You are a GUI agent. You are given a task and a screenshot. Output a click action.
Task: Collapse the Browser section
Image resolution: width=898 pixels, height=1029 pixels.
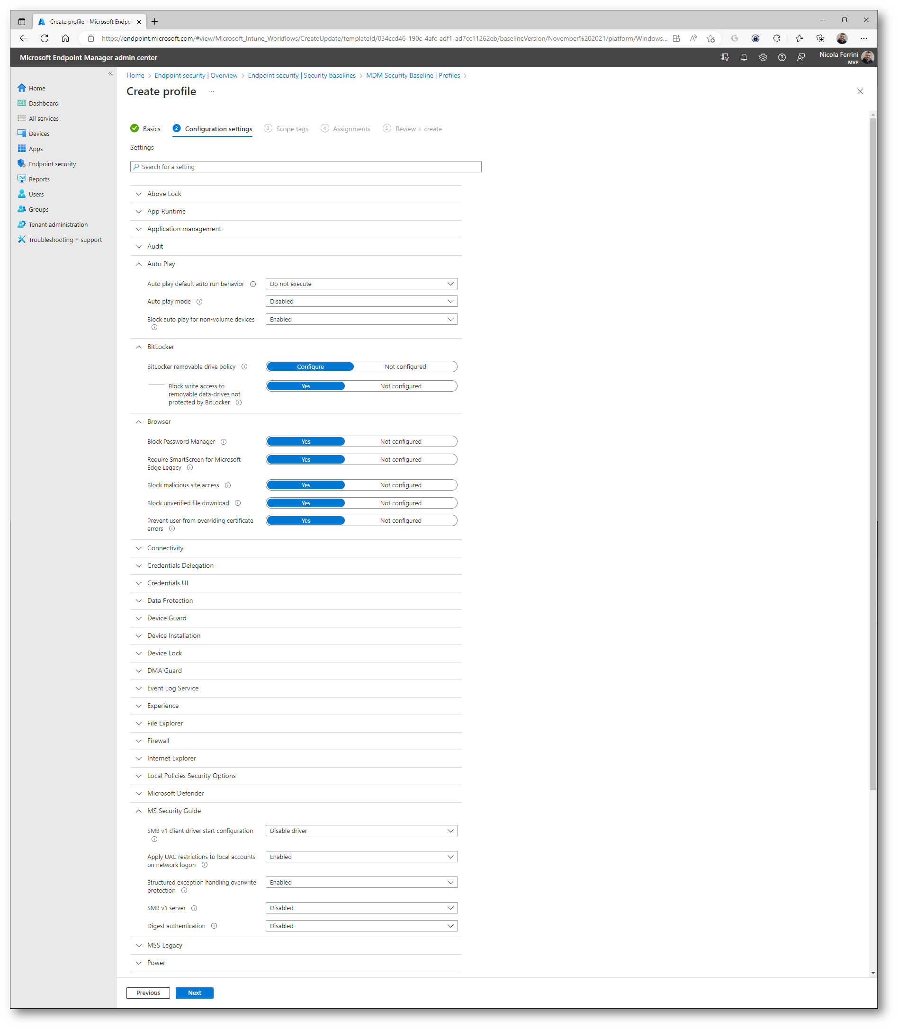click(x=296, y=422)
